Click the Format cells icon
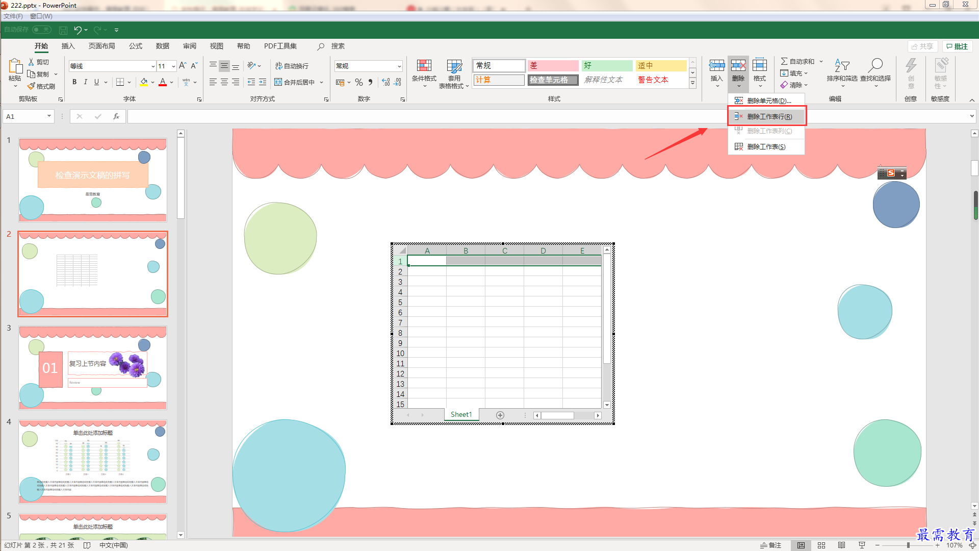979x551 pixels. coord(760,65)
